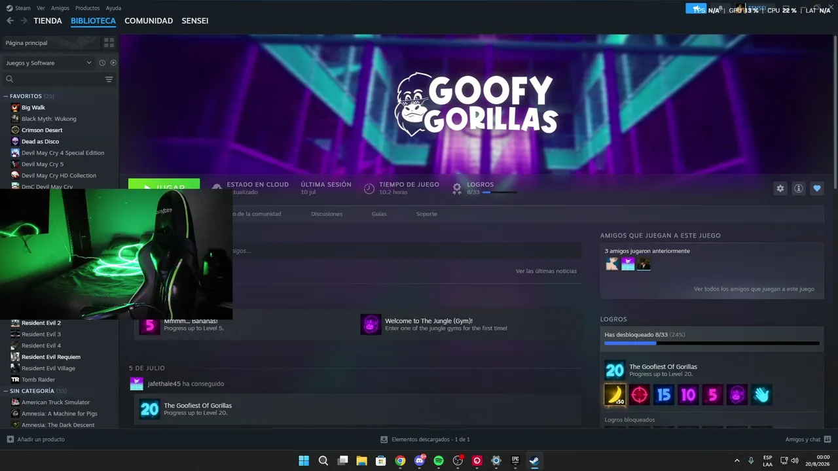Screen dimensions: 838x471
Task: Open the Amigos menu
Action: (x=60, y=8)
